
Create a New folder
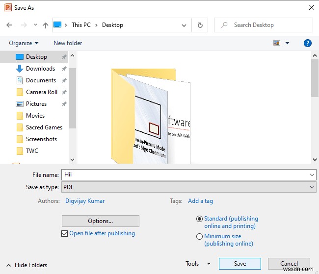68,43
